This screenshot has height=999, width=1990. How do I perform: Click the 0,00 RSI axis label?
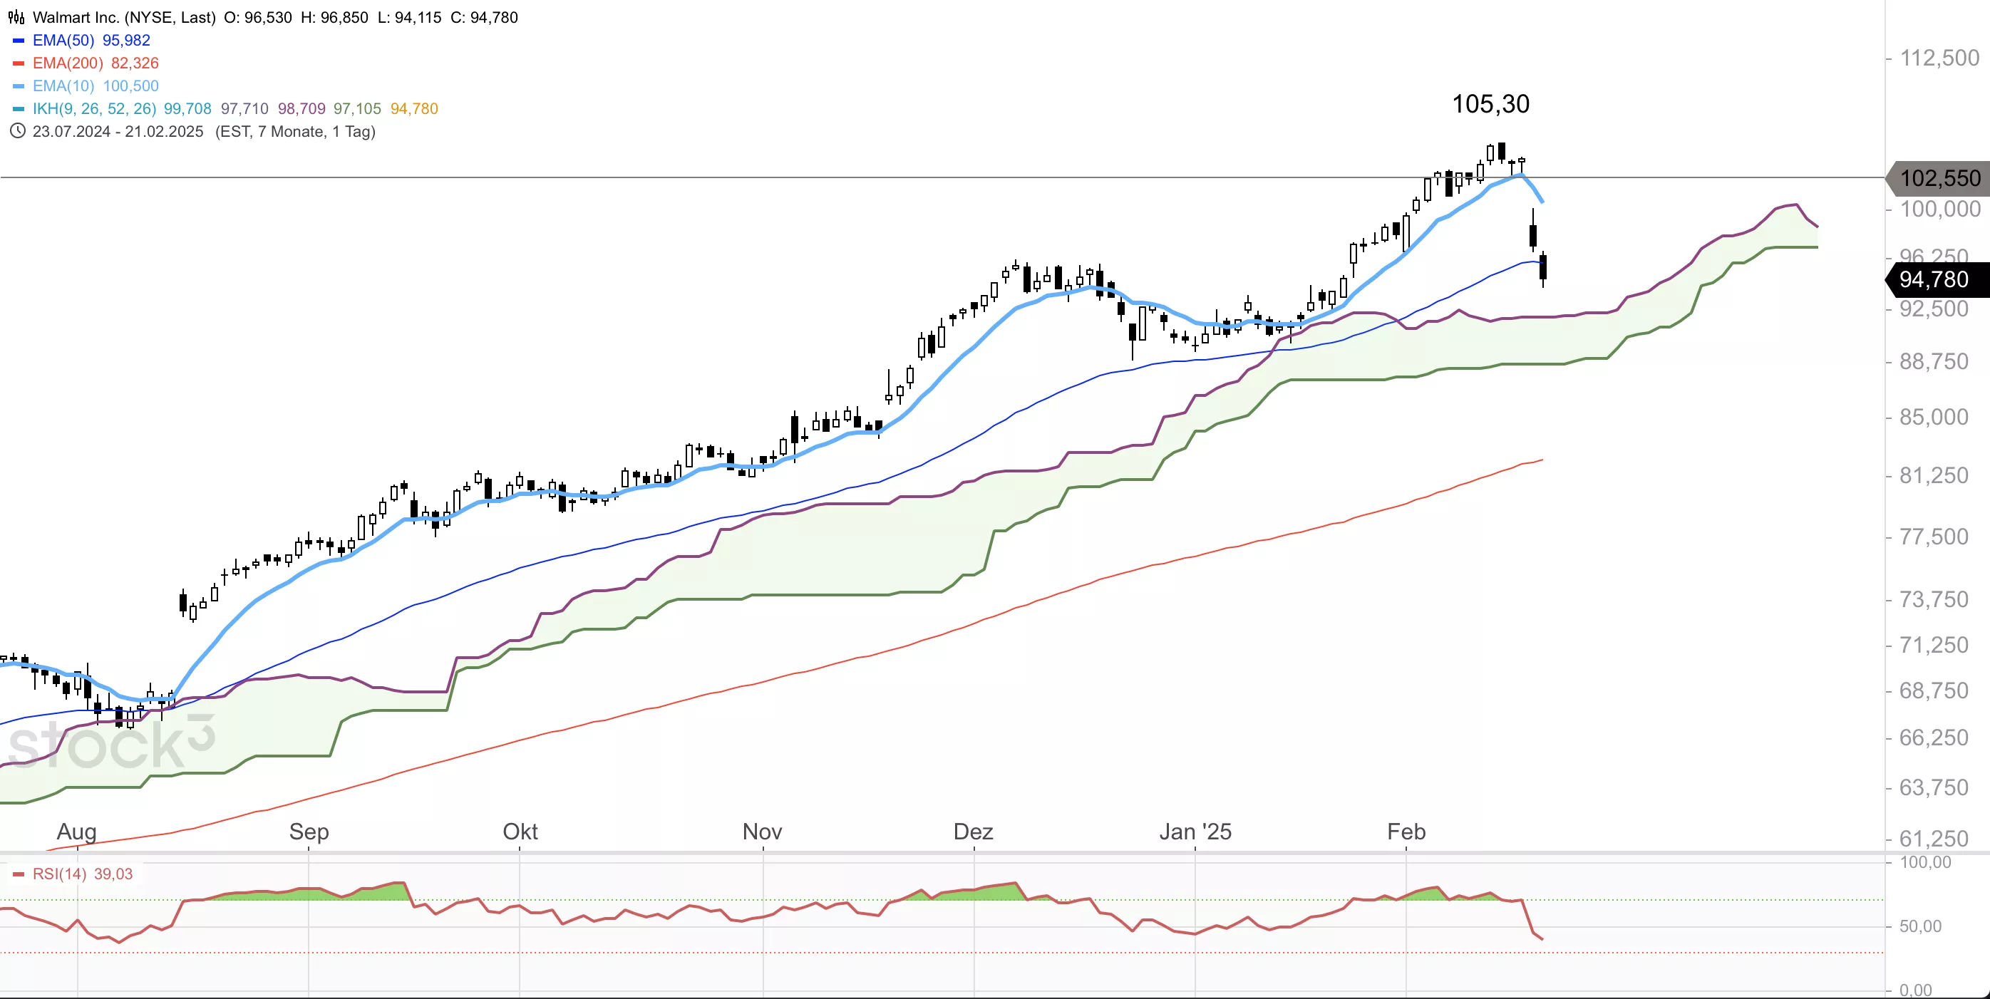pyautogui.click(x=1916, y=990)
